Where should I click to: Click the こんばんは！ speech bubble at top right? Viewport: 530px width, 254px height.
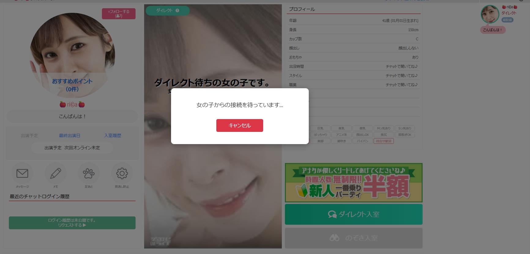point(492,30)
